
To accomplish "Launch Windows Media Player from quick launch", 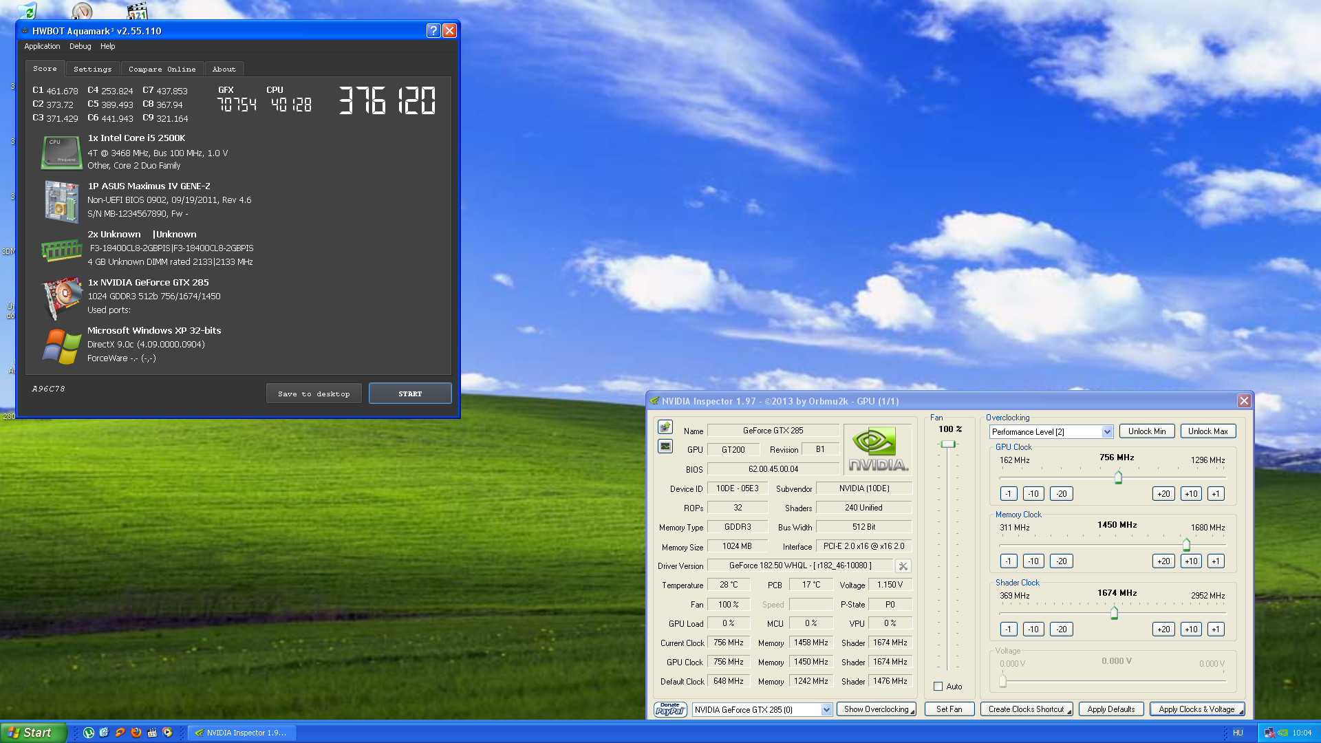I will pos(167,733).
